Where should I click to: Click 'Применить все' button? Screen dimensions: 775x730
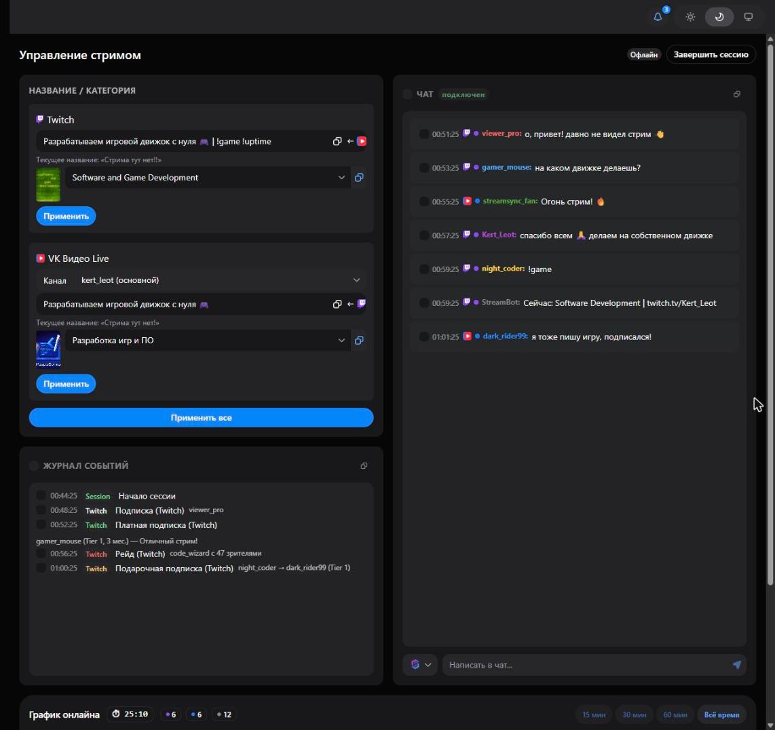201,418
